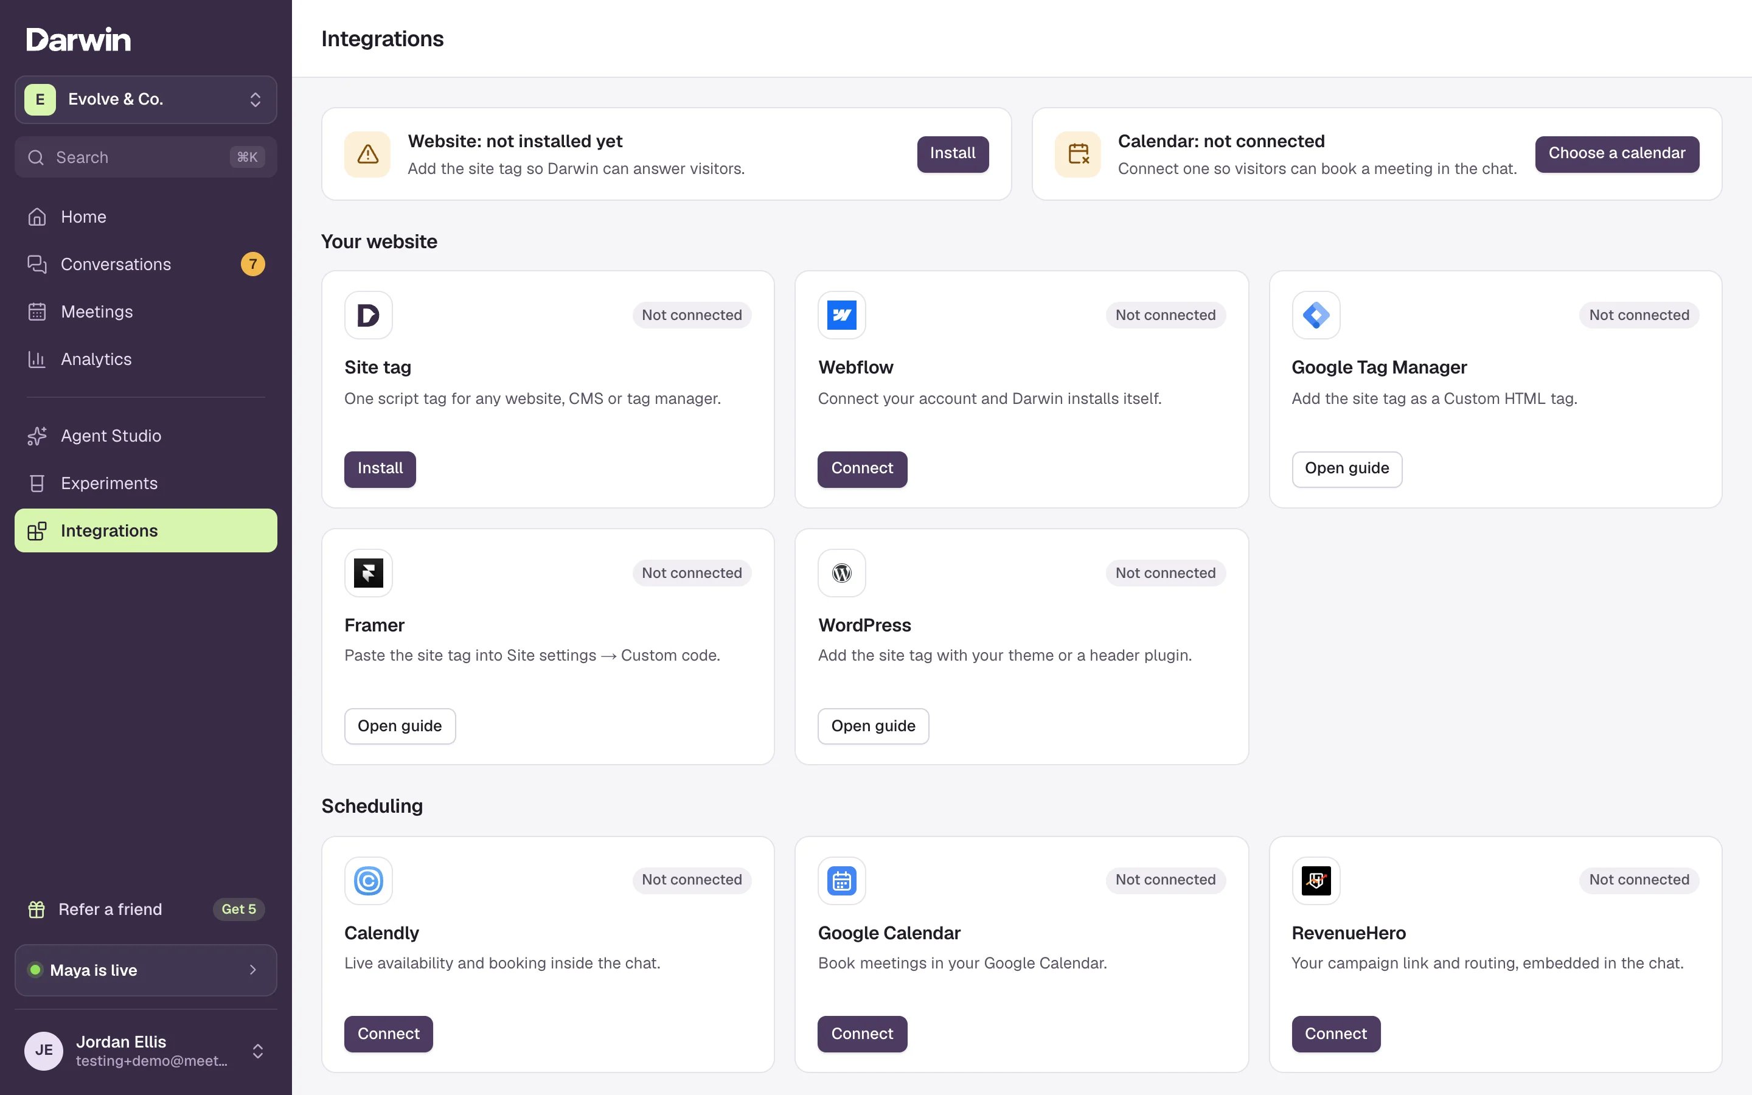Click the Not connected status on Webflow
Image resolution: width=1752 pixels, height=1095 pixels.
(x=1166, y=315)
